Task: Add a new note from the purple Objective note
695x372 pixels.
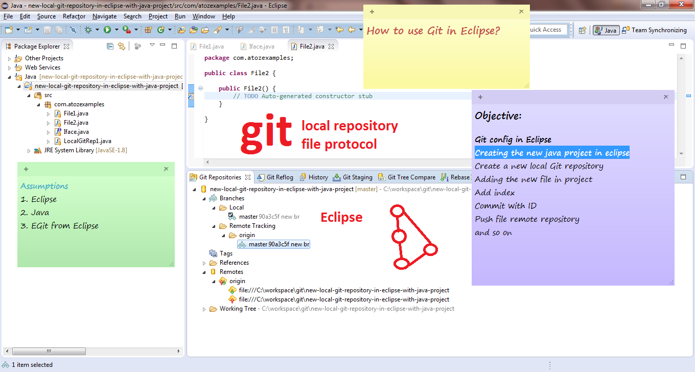Action: point(480,97)
